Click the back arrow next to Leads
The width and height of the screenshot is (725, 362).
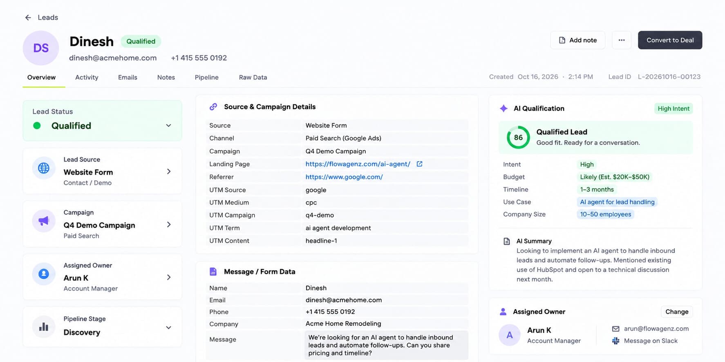(x=28, y=18)
